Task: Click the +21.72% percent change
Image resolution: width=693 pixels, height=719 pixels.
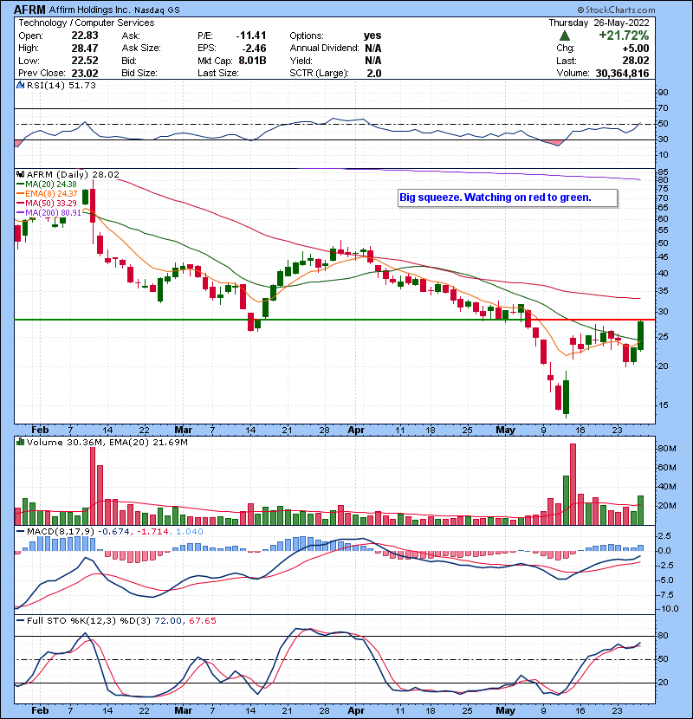Action: point(624,36)
